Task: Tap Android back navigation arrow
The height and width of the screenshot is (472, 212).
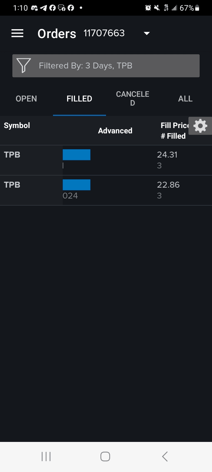Action: pyautogui.click(x=165, y=456)
